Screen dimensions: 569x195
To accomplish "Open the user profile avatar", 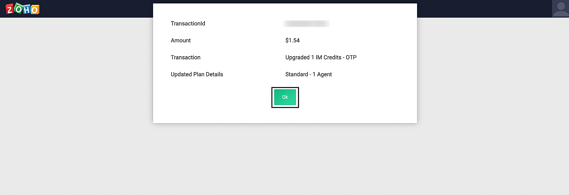I will click(x=560, y=9).
